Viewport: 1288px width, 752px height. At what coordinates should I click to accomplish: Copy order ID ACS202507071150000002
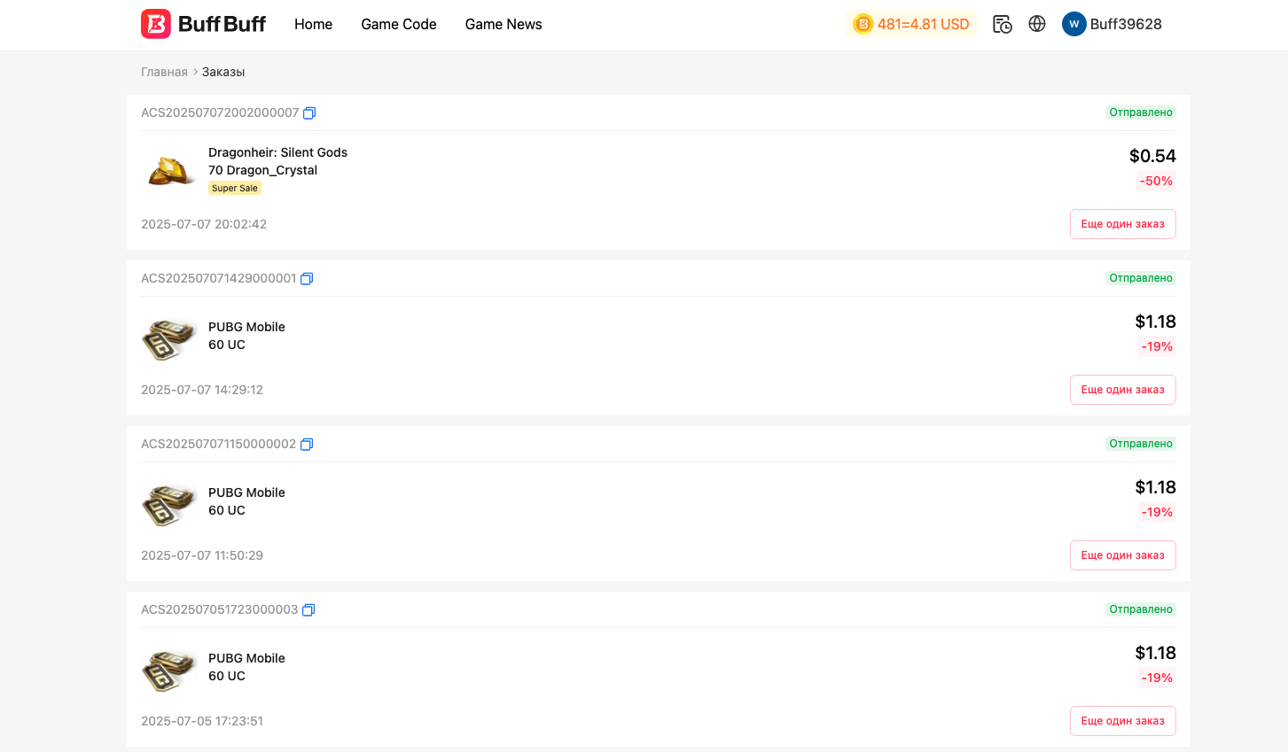tap(307, 445)
